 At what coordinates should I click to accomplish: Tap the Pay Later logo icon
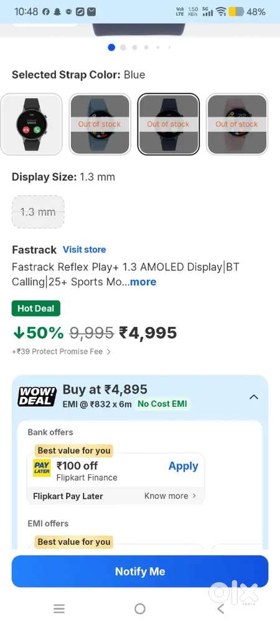[x=42, y=467]
